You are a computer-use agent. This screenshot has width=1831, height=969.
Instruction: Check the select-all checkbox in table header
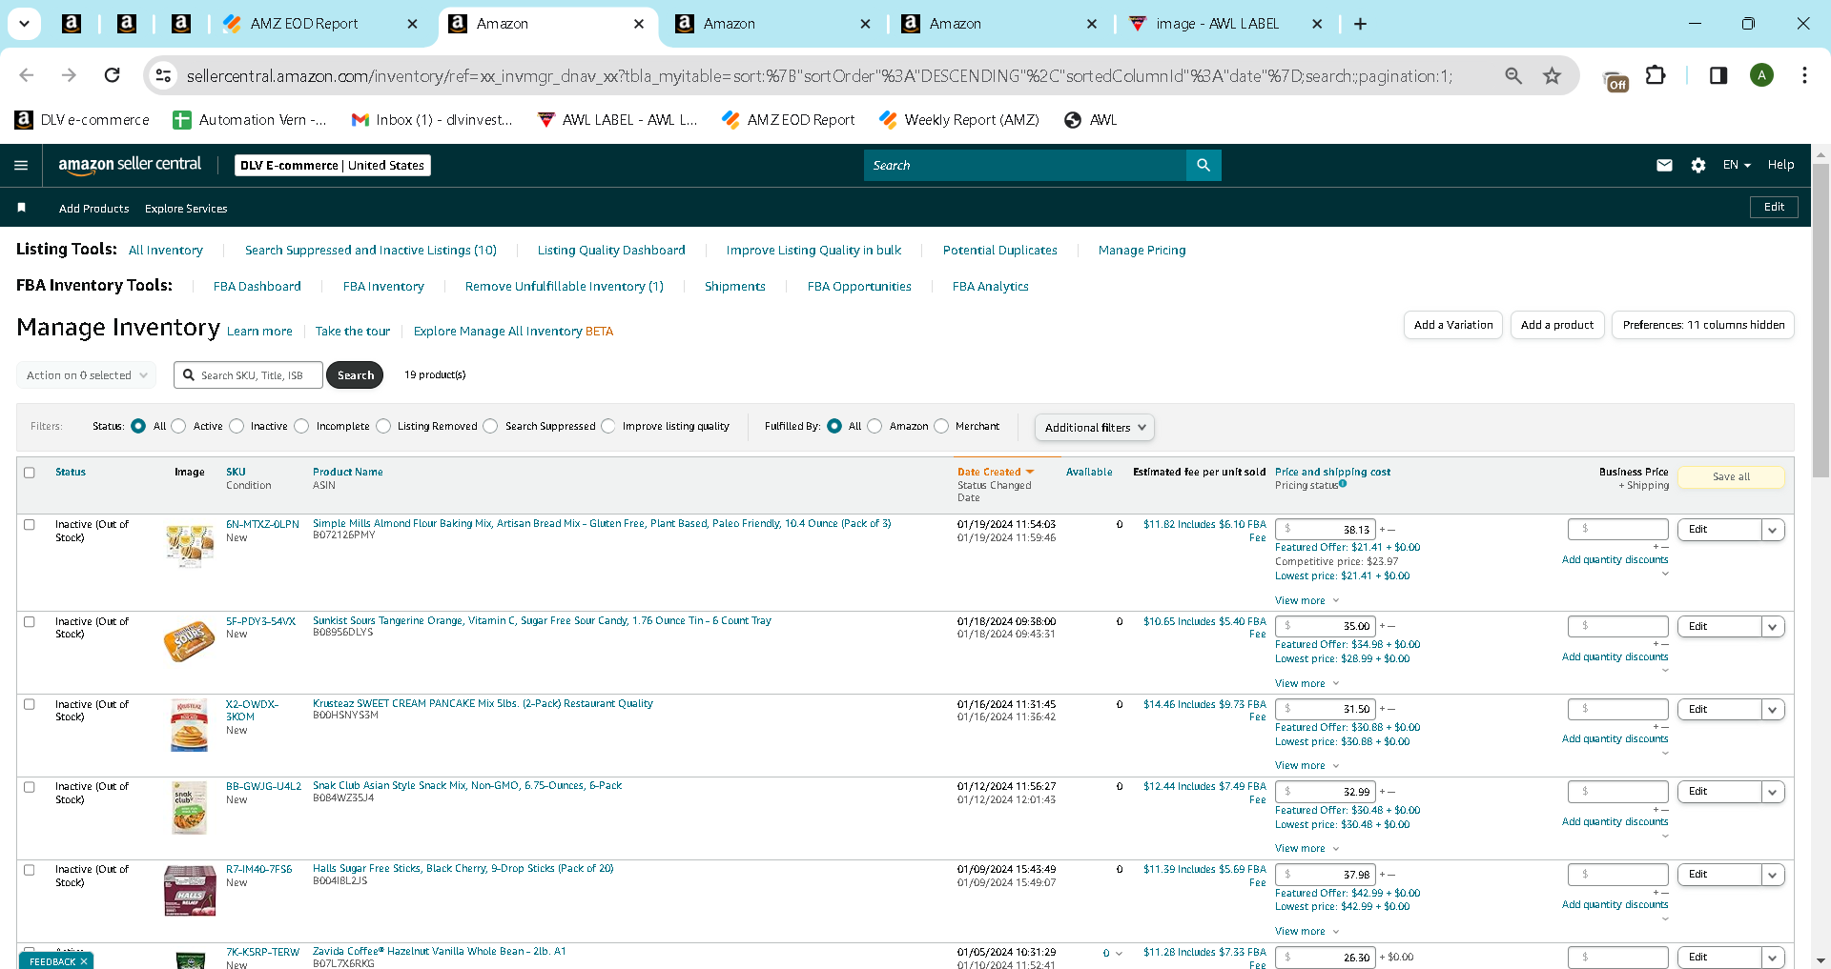click(x=30, y=473)
